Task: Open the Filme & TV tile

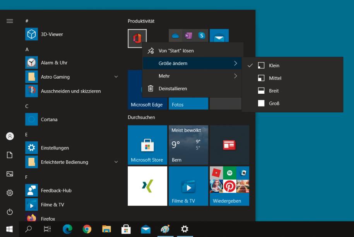Action: (x=188, y=186)
